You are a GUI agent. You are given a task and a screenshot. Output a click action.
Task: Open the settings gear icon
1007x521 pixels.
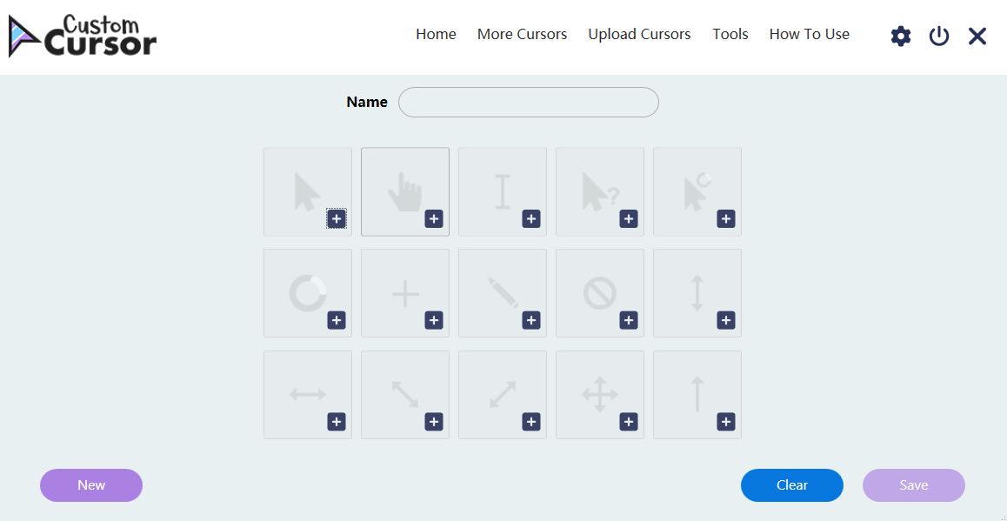point(900,36)
